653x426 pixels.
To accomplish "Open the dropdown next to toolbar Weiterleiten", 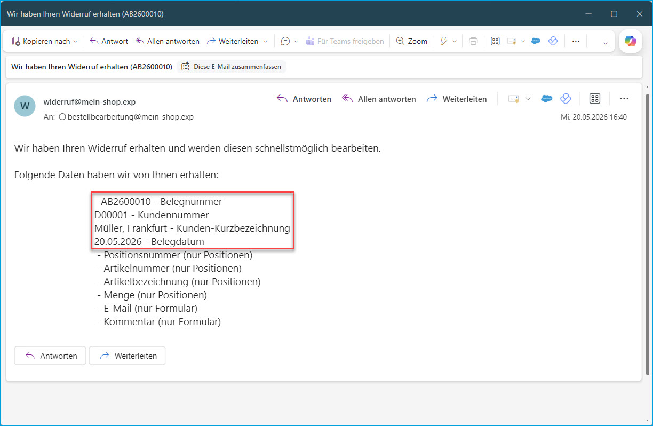I will pyautogui.click(x=266, y=41).
